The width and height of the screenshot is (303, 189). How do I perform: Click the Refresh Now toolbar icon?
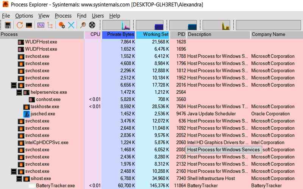tap(19, 25)
